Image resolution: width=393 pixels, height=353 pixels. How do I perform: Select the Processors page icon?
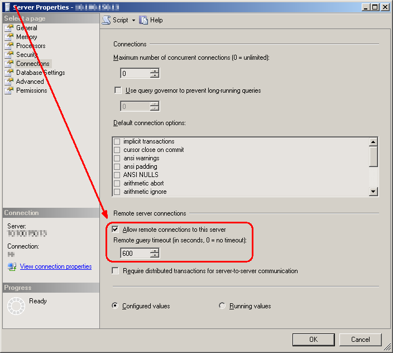coord(9,46)
